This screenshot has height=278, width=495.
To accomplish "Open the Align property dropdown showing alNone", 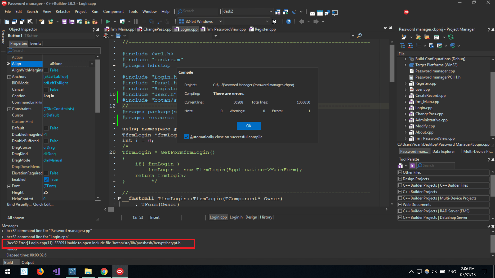I will [92, 64].
